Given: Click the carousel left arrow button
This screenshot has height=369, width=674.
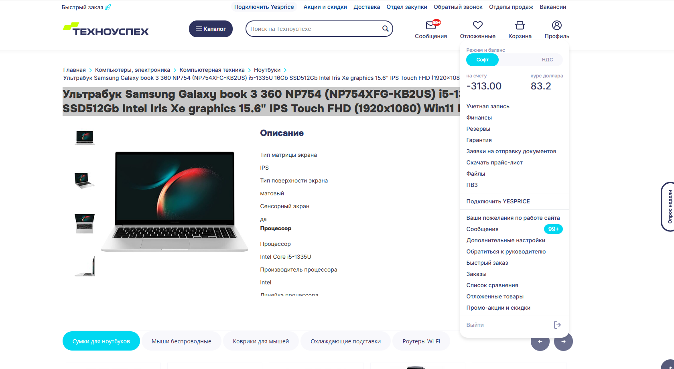Looking at the screenshot, I should click(x=540, y=341).
